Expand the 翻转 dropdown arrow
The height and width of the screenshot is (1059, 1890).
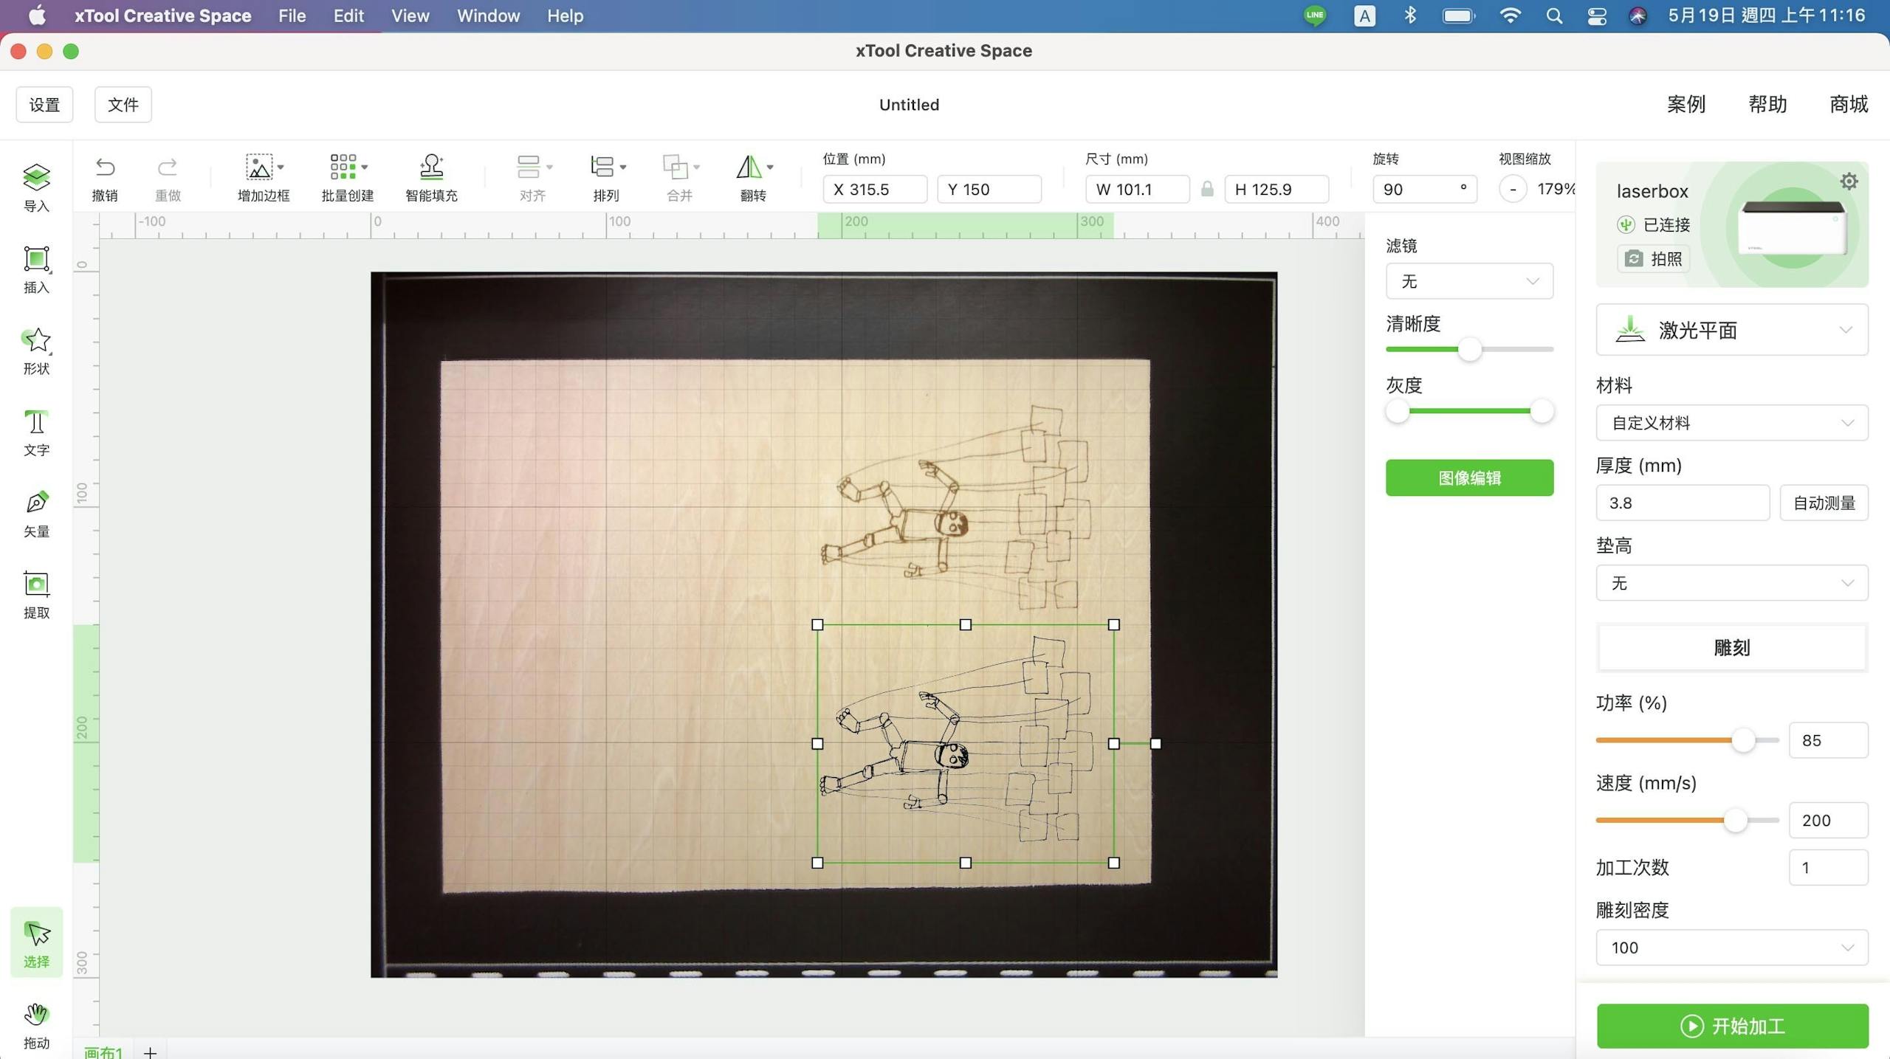[x=770, y=168]
